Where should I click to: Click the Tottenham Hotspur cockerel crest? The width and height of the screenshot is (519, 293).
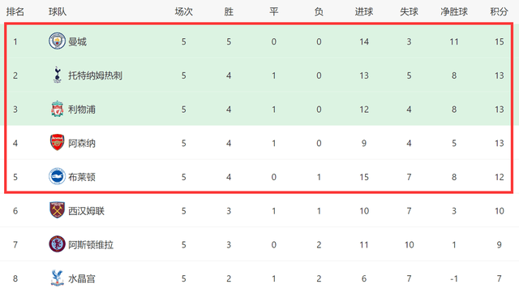pos(58,75)
